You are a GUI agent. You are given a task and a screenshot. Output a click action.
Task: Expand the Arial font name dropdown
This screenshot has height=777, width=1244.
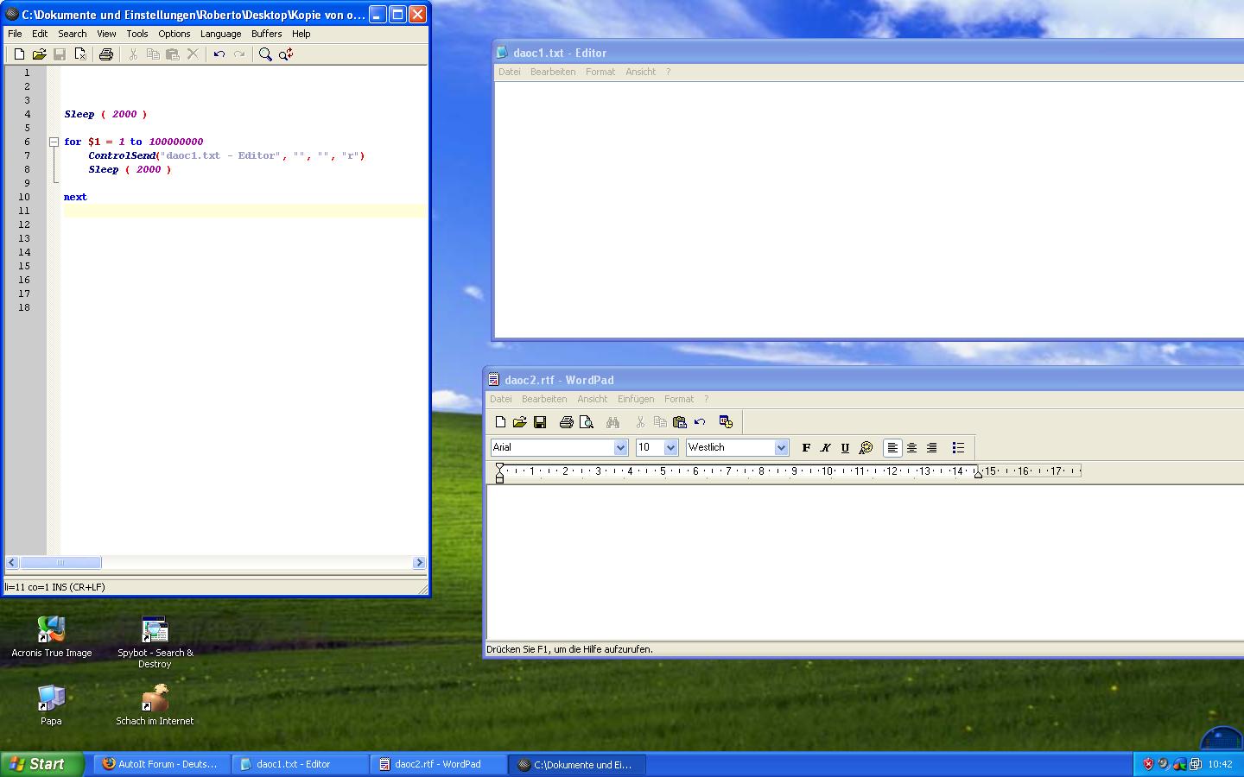620,447
